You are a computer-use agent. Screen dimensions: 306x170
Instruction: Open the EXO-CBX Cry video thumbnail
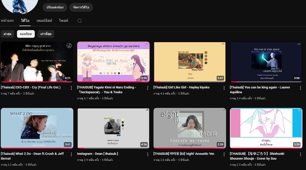tap(37, 62)
